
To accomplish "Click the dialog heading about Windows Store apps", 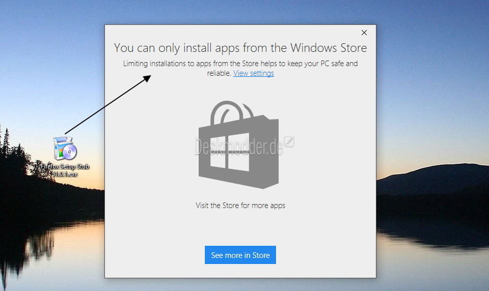I will tap(240, 48).
